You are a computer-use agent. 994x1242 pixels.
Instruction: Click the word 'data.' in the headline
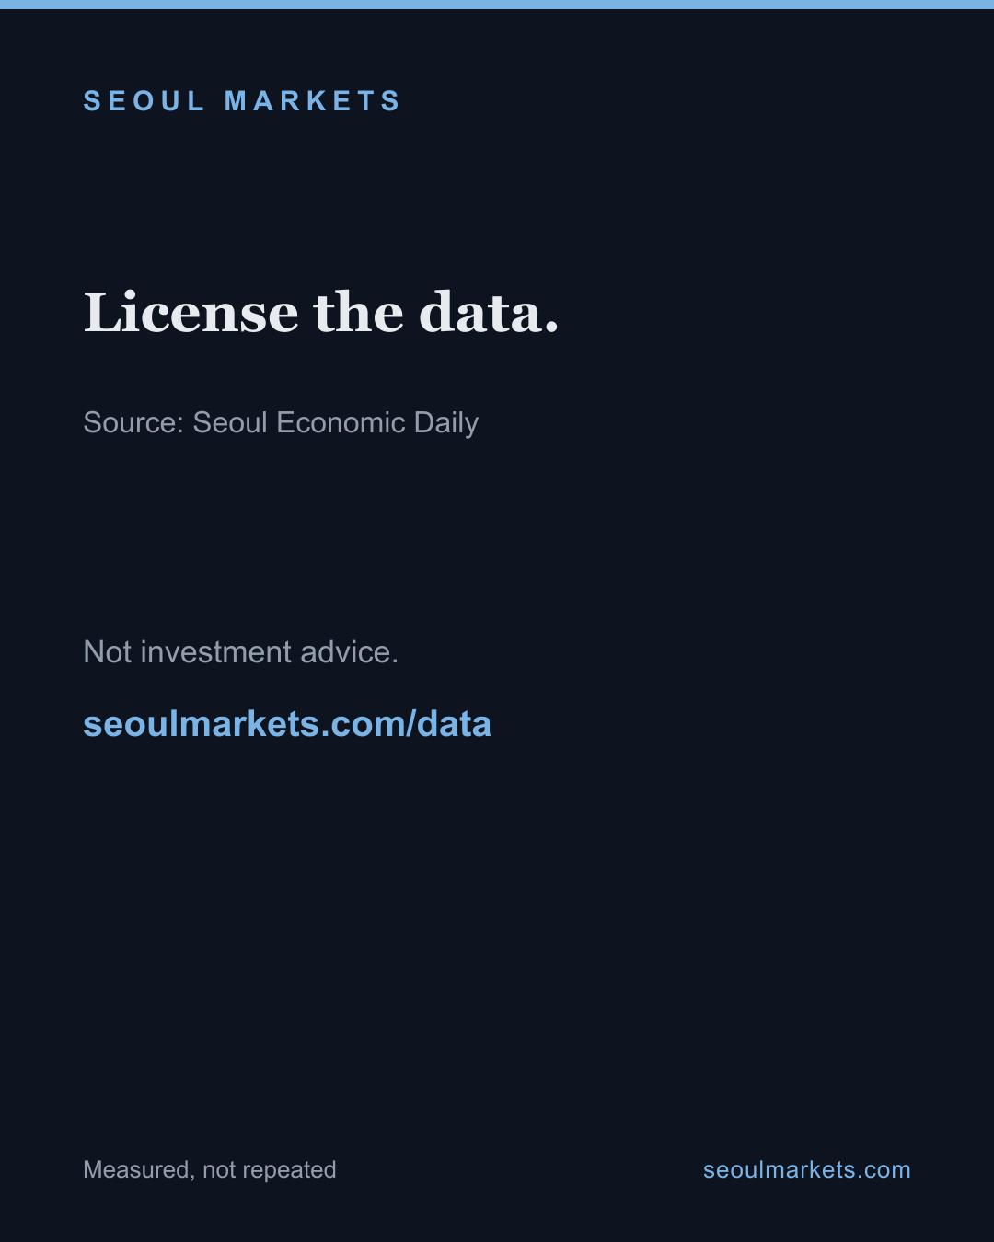489,313
